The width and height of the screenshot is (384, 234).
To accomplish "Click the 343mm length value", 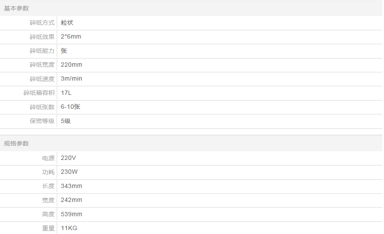I will click(71, 186).
